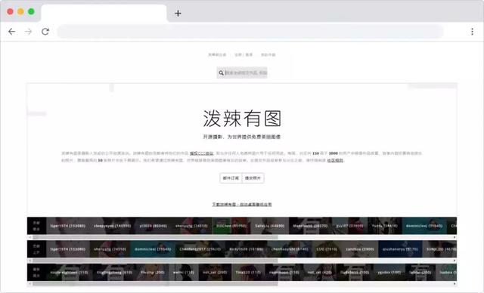484x293 pixels.
Task: Open the zyu97 (37600) thumbnail
Action: [x=349, y=226]
